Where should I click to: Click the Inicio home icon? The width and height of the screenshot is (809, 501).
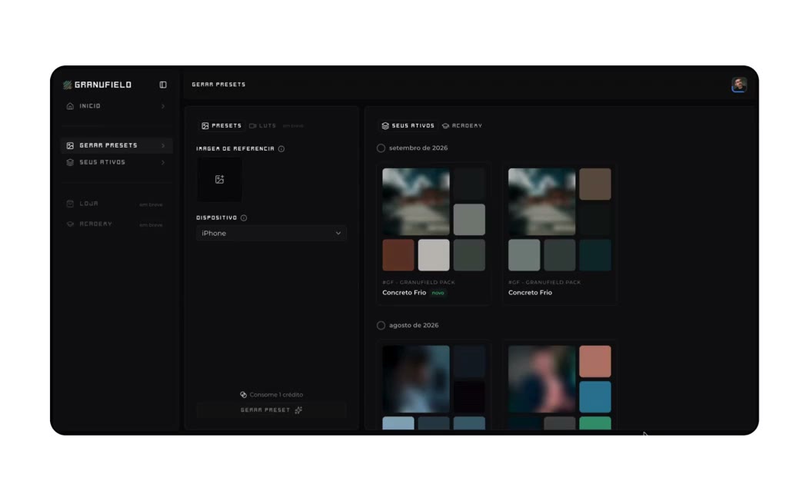tap(70, 106)
